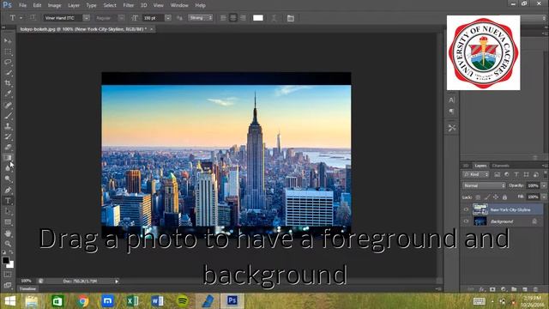Create new adjustment layer

(x=504, y=289)
